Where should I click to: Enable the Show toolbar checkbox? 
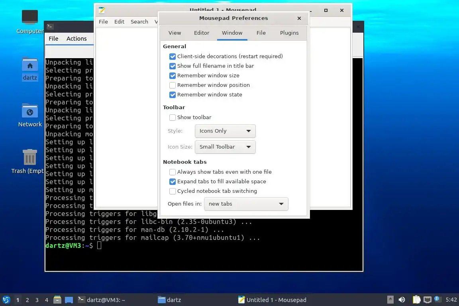tap(173, 118)
